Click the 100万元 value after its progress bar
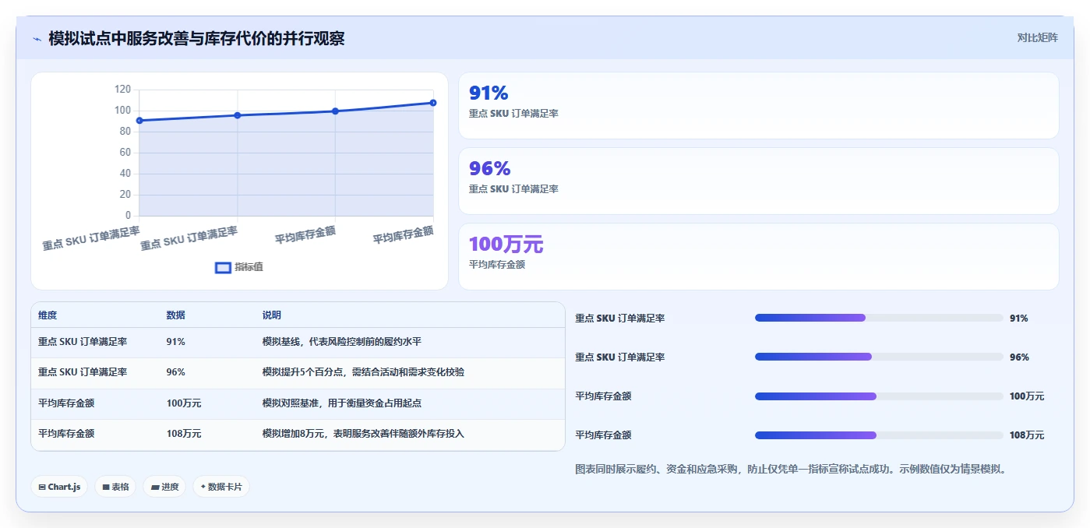 (x=1027, y=396)
